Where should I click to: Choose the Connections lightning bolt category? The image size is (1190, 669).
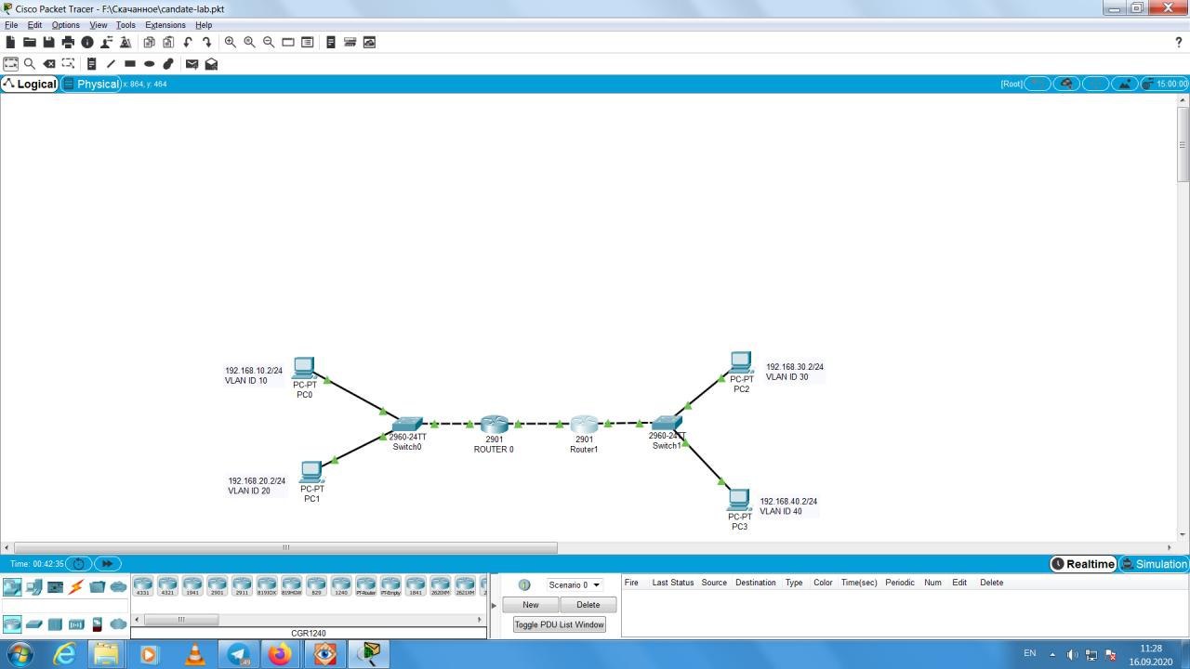click(76, 587)
